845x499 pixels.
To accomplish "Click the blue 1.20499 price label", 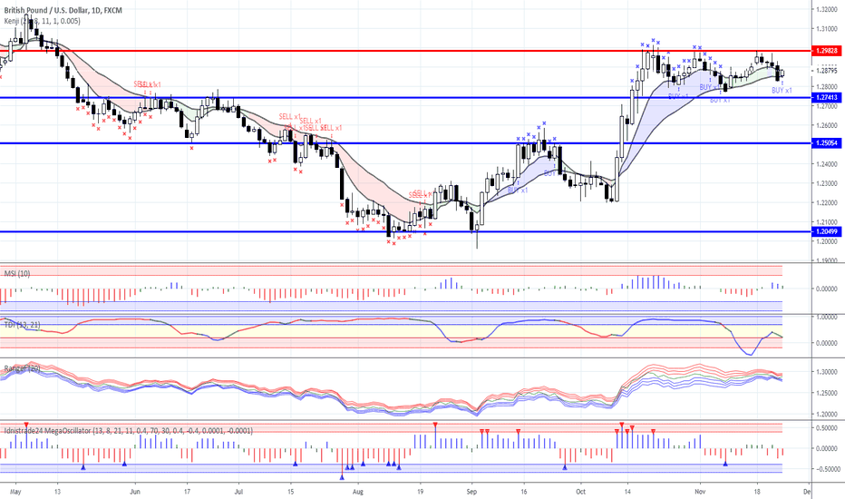I will [x=825, y=232].
